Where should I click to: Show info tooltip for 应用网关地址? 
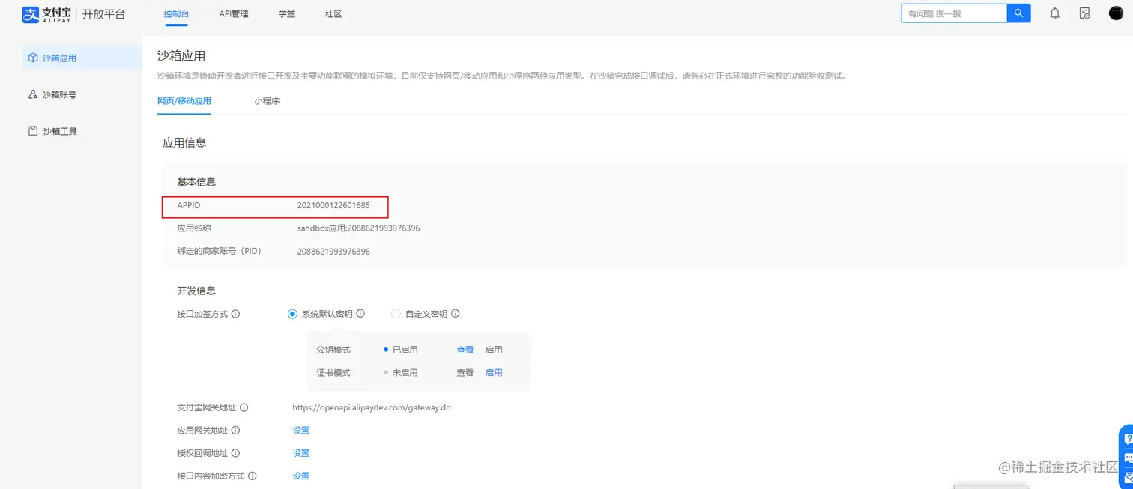(235, 431)
